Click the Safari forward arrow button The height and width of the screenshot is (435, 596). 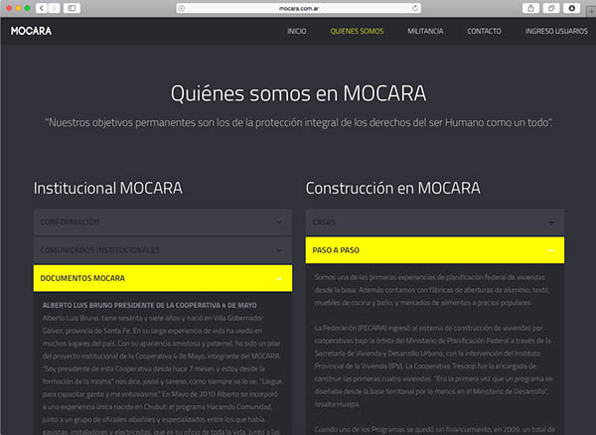click(54, 8)
